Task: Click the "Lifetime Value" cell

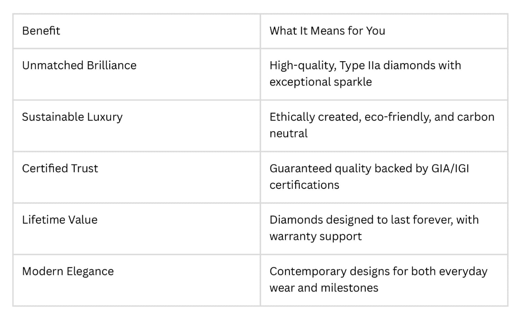Action: click(x=60, y=220)
